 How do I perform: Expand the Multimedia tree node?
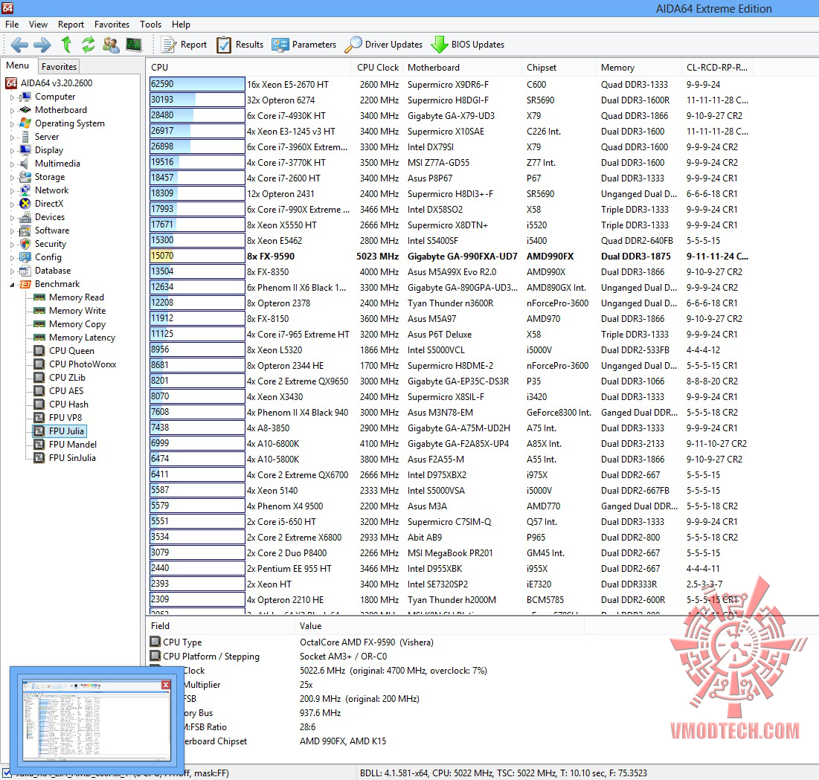[x=12, y=164]
